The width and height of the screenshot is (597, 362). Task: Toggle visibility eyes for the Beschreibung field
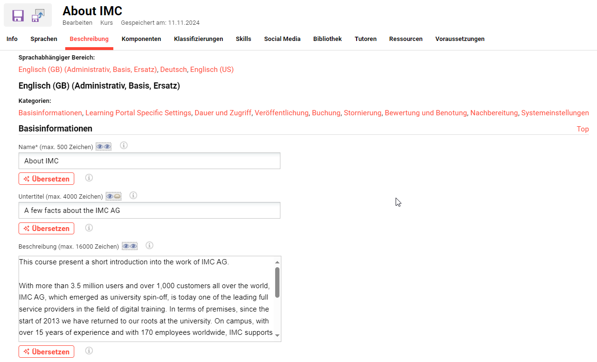click(129, 246)
